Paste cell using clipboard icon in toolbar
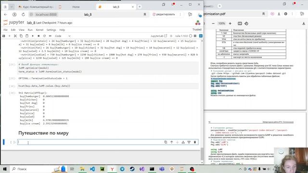The width and height of the screenshot is (308, 173). tap(27, 36)
